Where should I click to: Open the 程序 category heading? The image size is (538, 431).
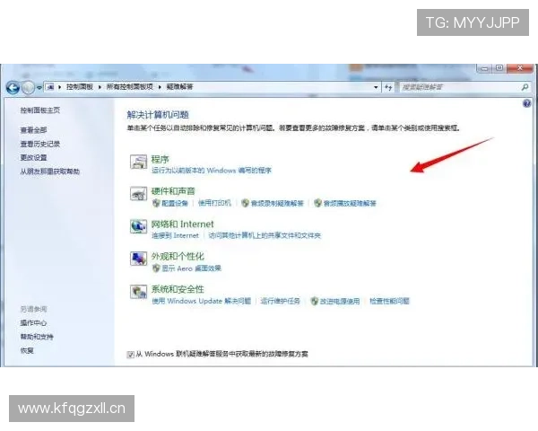[160, 160]
